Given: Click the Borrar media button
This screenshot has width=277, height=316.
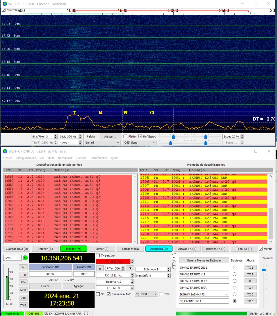Looking at the screenshot, I should tap(130, 249).
